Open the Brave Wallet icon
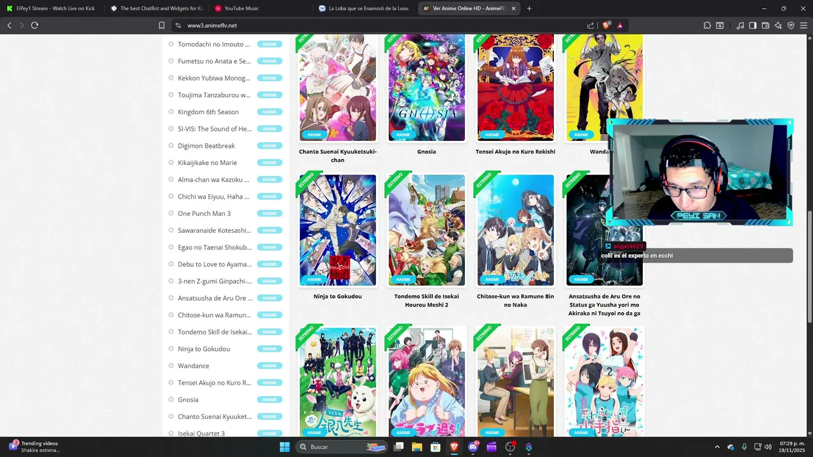This screenshot has height=457, width=813. coord(765,25)
